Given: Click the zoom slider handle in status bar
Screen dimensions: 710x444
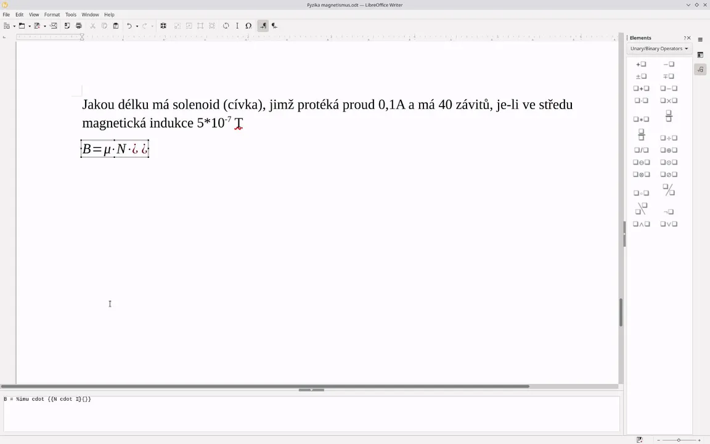Looking at the screenshot, I should point(679,440).
